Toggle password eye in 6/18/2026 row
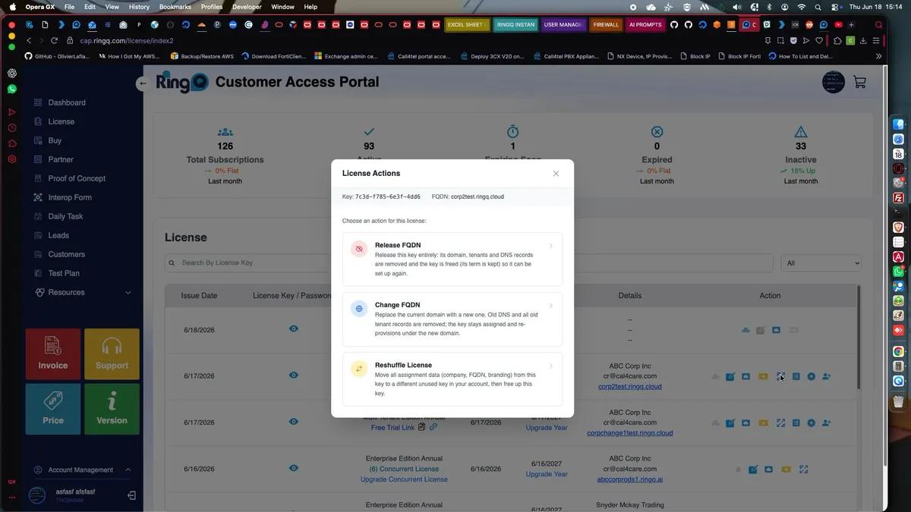This screenshot has width=911, height=512. click(294, 328)
